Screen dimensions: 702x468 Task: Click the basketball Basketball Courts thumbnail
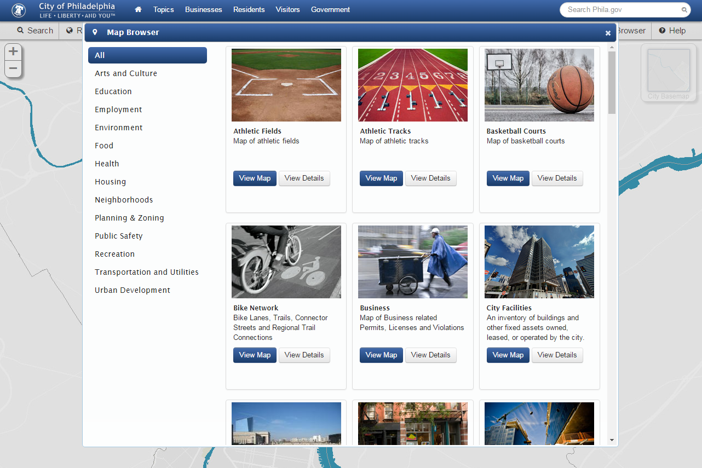point(539,85)
